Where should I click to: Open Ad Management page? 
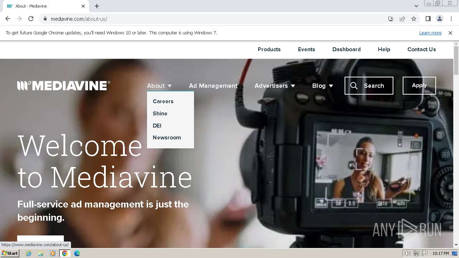[213, 86]
